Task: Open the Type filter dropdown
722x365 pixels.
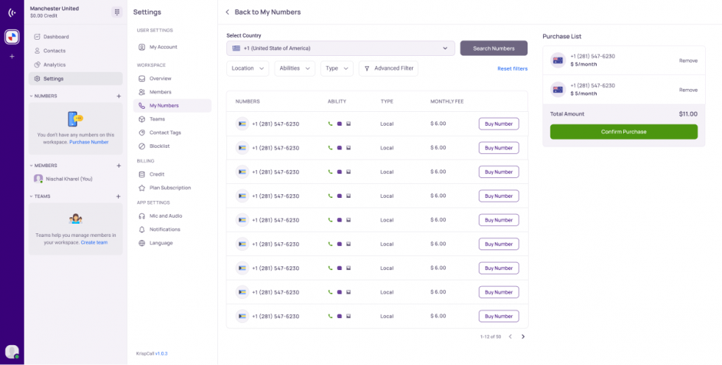Action: coord(337,68)
